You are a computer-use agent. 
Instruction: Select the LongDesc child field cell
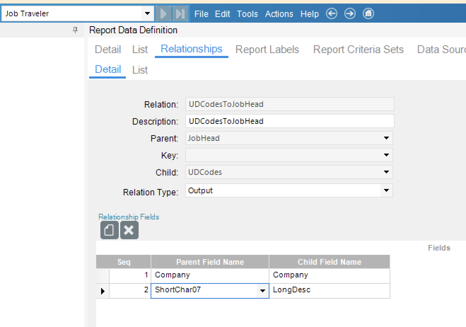329,290
